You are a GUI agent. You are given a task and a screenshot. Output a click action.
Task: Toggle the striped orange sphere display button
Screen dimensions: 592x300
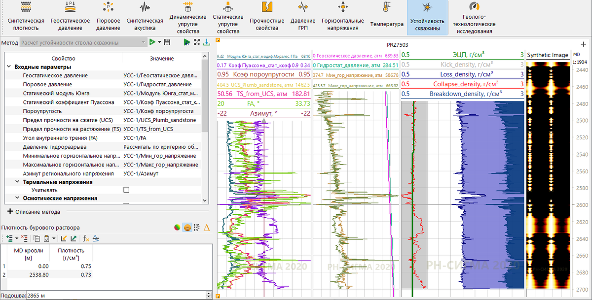coord(187,227)
